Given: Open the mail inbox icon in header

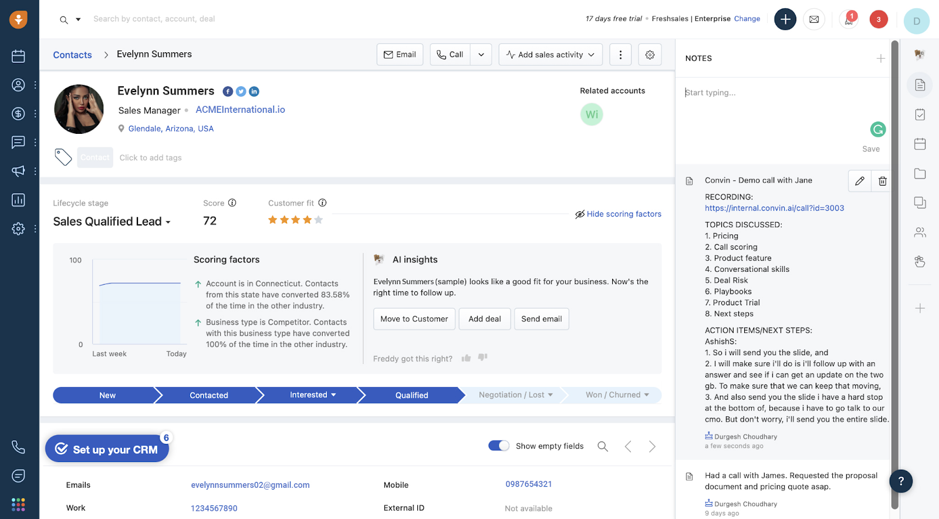Looking at the screenshot, I should click(814, 19).
